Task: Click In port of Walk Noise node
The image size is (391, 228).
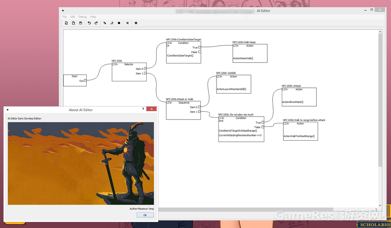Action: click(x=234, y=46)
